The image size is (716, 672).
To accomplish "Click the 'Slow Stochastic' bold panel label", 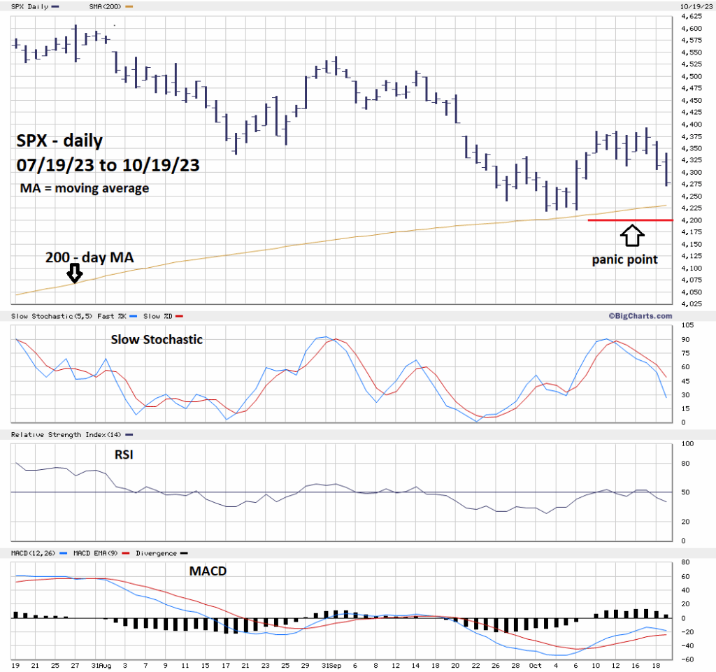I will (157, 339).
